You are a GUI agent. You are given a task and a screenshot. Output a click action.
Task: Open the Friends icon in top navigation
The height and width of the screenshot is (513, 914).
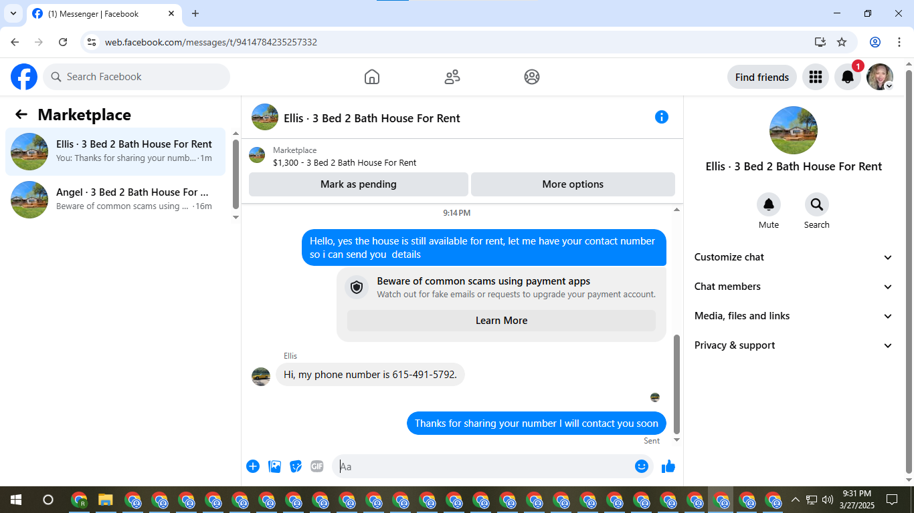[x=452, y=77]
